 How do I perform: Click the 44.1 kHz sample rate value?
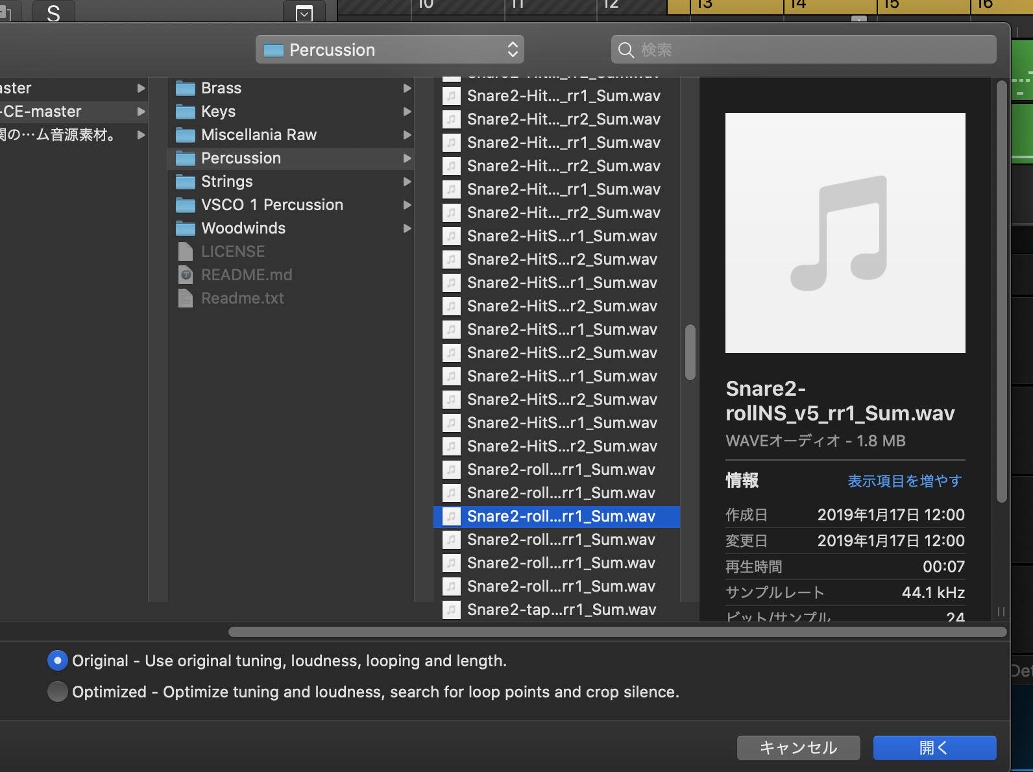click(933, 593)
